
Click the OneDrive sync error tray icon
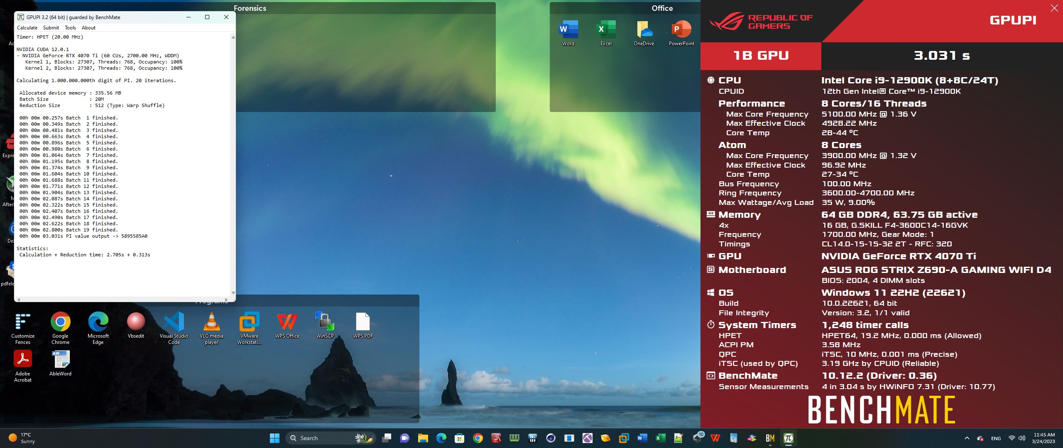click(980, 438)
